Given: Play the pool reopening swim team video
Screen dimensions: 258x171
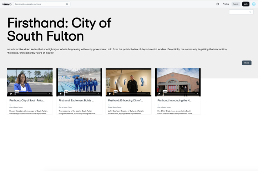Looking at the screenshot, I should pyautogui.click(x=61, y=94).
